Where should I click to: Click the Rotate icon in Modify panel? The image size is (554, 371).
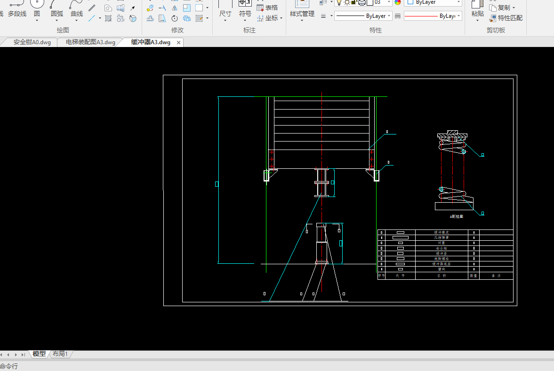pos(175,18)
